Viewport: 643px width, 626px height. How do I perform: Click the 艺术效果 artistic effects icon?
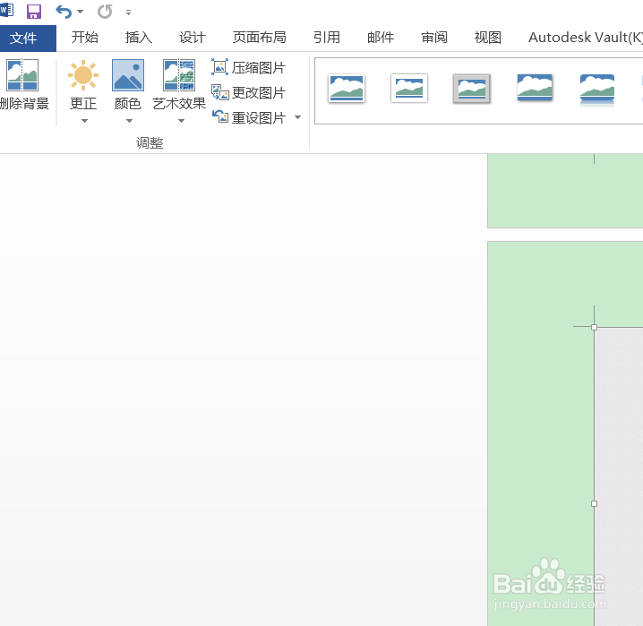click(179, 75)
